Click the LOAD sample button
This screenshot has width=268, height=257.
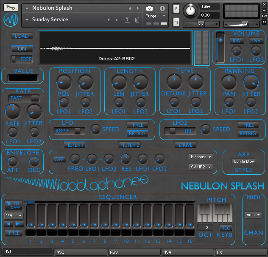click(x=22, y=36)
